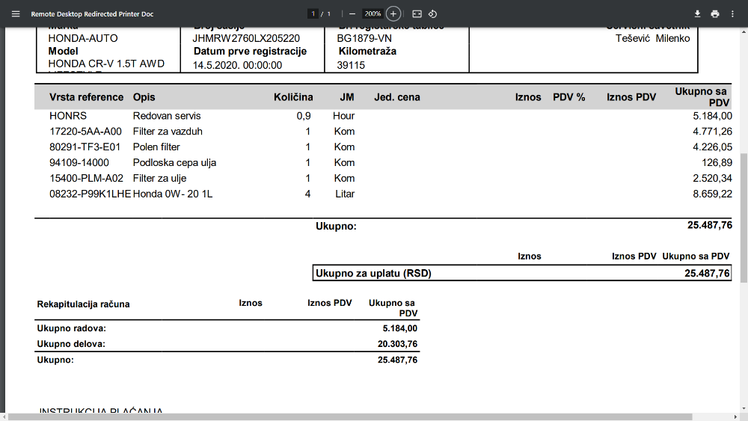Click the Jed. cena column header
Viewport: 748px width, 421px height.
tap(397, 97)
